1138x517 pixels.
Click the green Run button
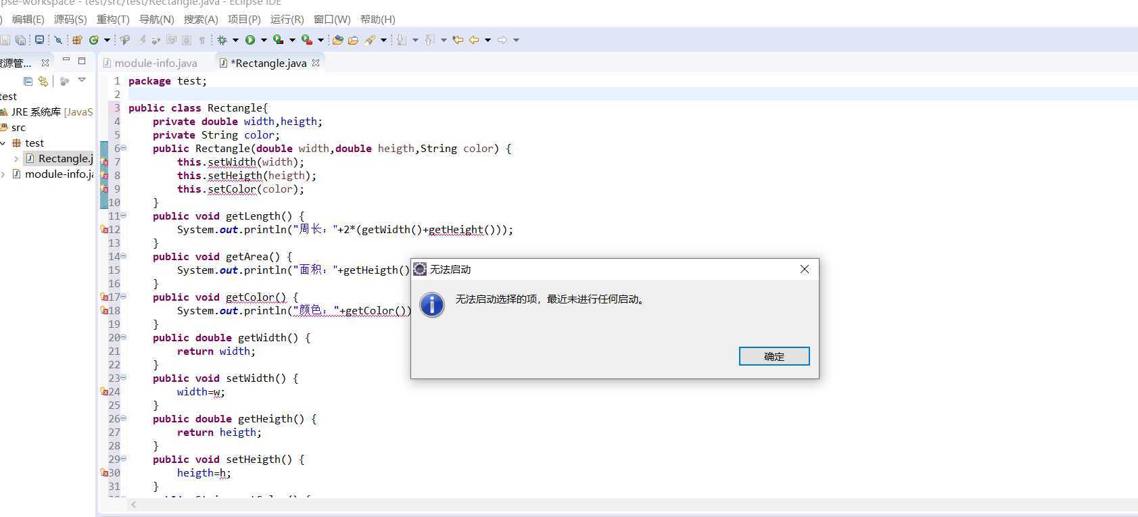250,40
